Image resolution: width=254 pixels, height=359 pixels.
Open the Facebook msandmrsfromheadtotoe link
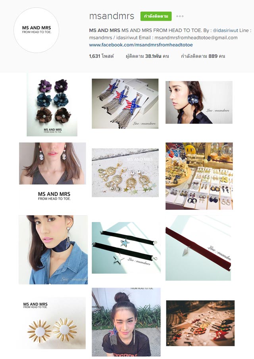[141, 45]
